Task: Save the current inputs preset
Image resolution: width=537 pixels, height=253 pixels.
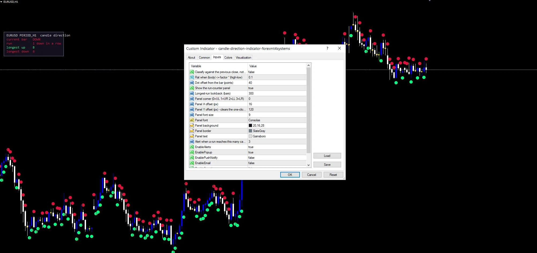Action: (327, 165)
